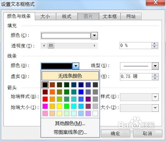Pick the dark olive green swatch

(x=59, y=85)
